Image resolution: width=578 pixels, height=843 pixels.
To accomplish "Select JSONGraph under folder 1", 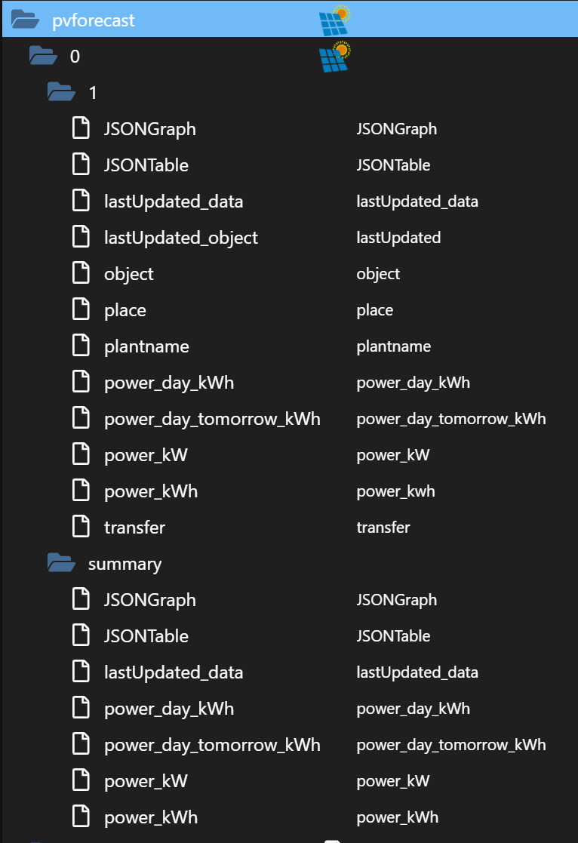I will click(x=150, y=129).
